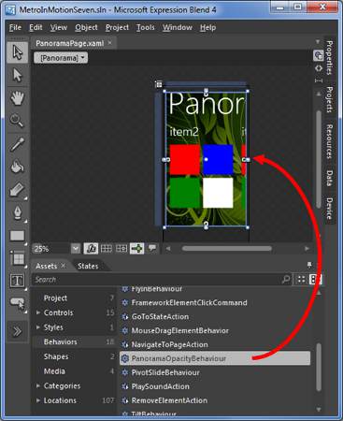Open the [Panorama] breadcrumb dropdown

61,58
